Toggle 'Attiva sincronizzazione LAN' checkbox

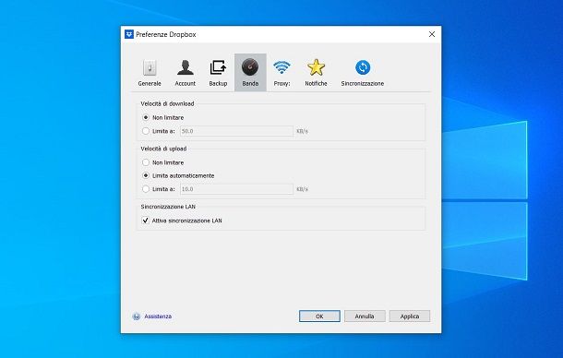(146, 221)
